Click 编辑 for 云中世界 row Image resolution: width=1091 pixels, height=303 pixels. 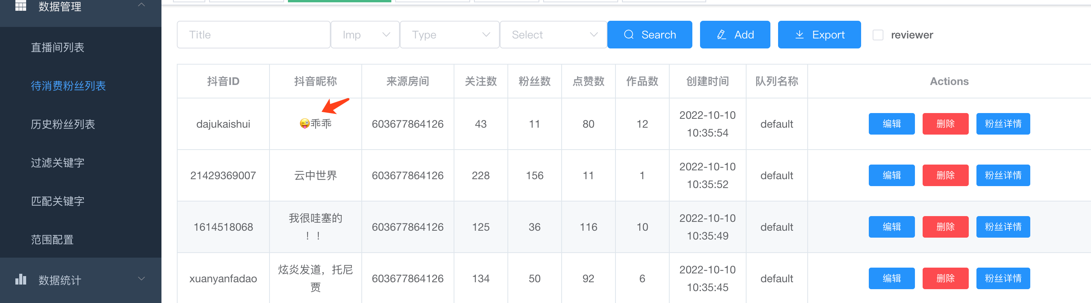click(x=891, y=175)
